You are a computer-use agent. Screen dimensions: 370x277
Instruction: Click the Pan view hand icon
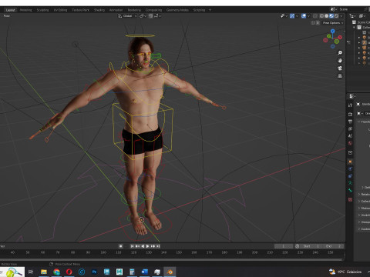coord(340,61)
